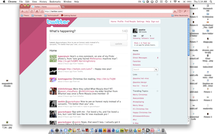Open Google Chrome from the dock
215x134 pixels.
point(70,130)
